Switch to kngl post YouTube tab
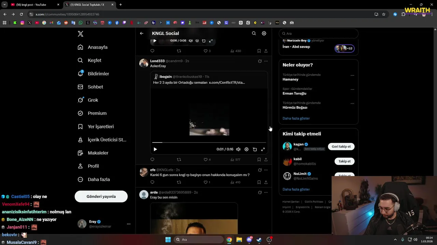Viewport: 437px width, 245px height. click(x=34, y=5)
